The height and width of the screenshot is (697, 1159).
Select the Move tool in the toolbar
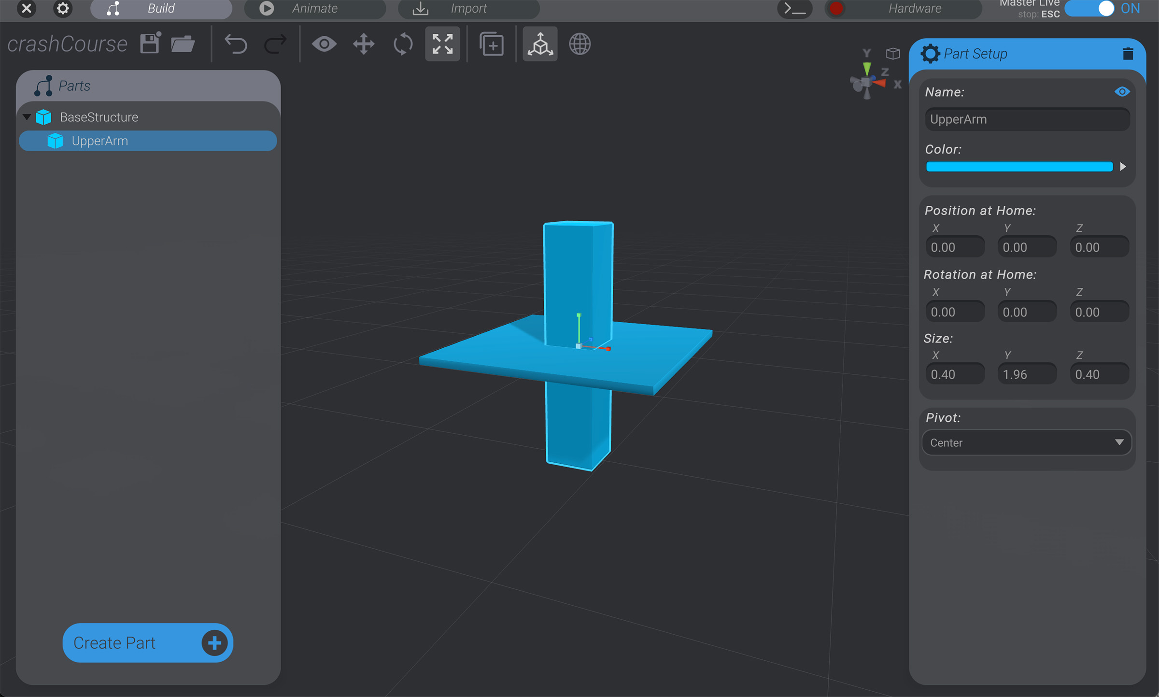[x=363, y=44]
